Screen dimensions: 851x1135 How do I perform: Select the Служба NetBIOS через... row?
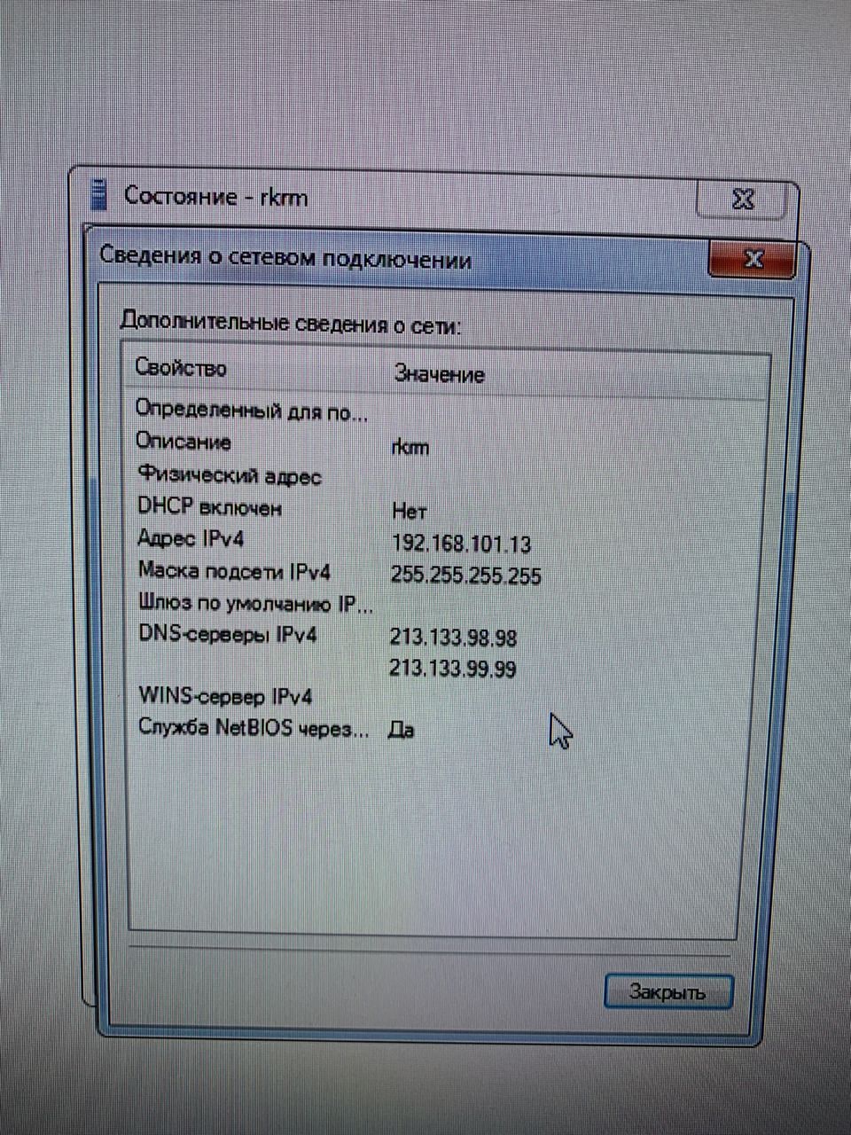pyautogui.click(x=254, y=728)
